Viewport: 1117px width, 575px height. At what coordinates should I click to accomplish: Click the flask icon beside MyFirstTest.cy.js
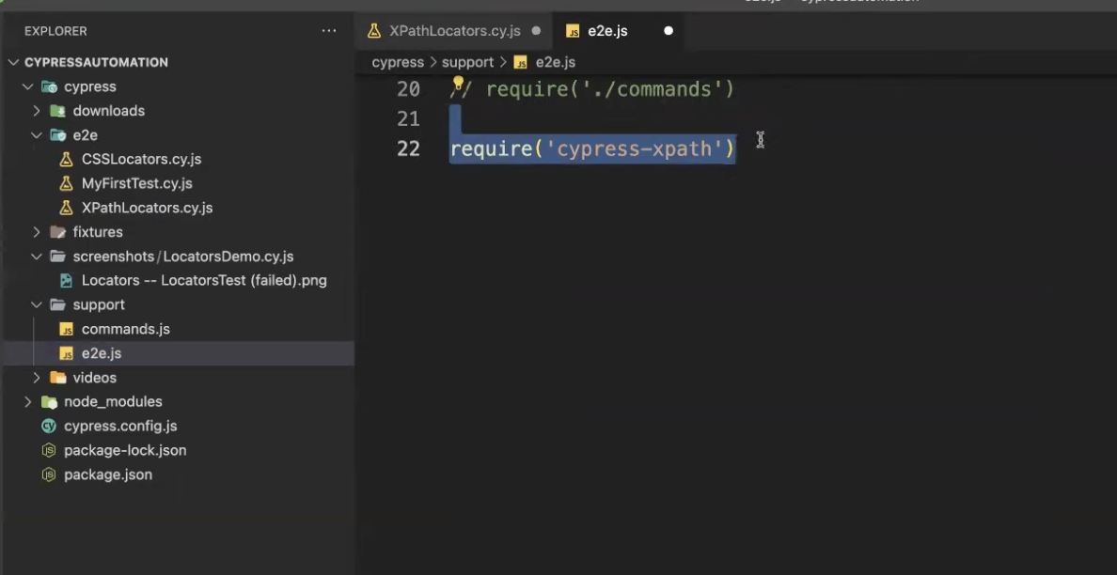[66, 183]
